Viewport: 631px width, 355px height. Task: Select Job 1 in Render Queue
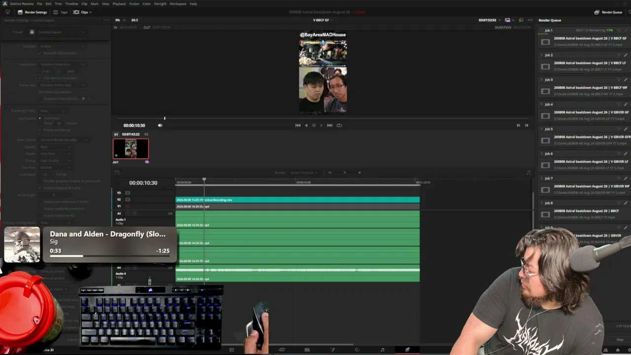click(x=584, y=38)
